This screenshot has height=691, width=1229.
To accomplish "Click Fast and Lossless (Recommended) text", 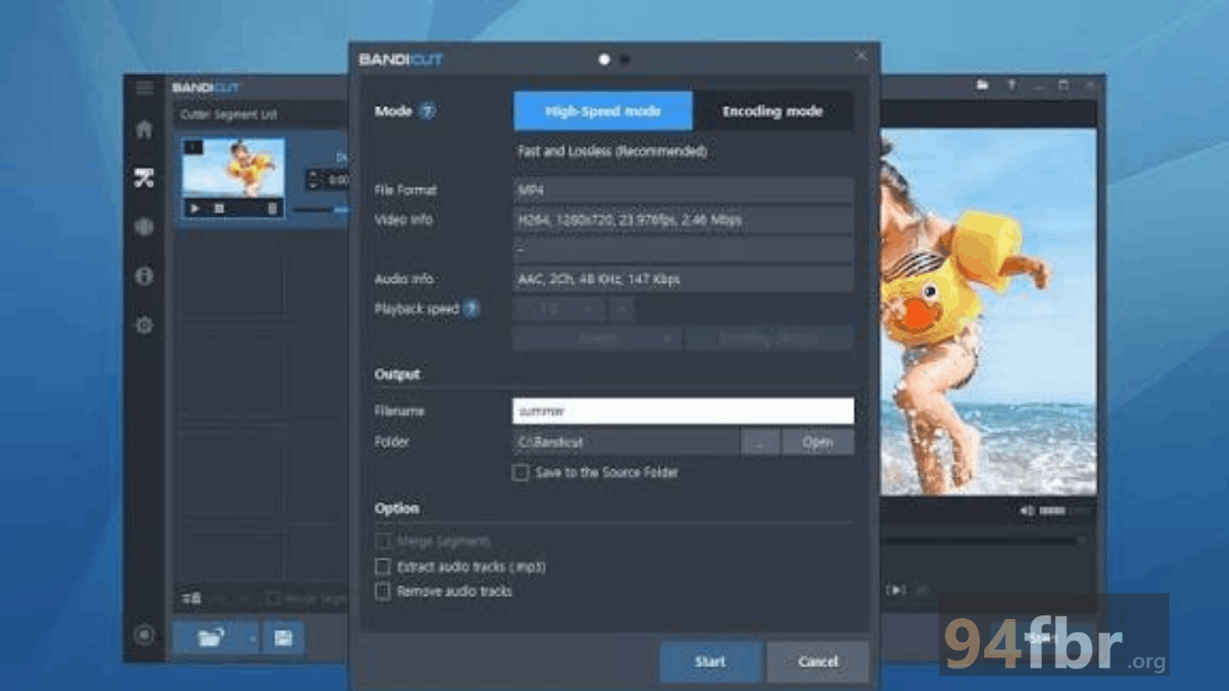I will pos(612,151).
